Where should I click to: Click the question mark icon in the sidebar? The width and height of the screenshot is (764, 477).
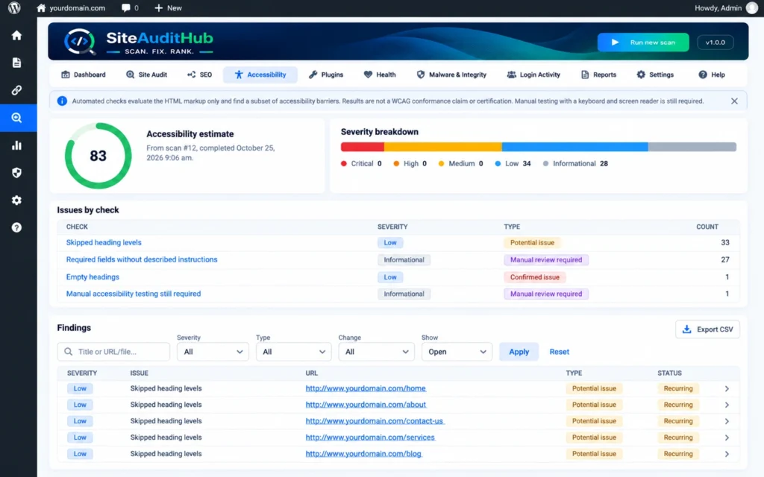click(x=16, y=227)
